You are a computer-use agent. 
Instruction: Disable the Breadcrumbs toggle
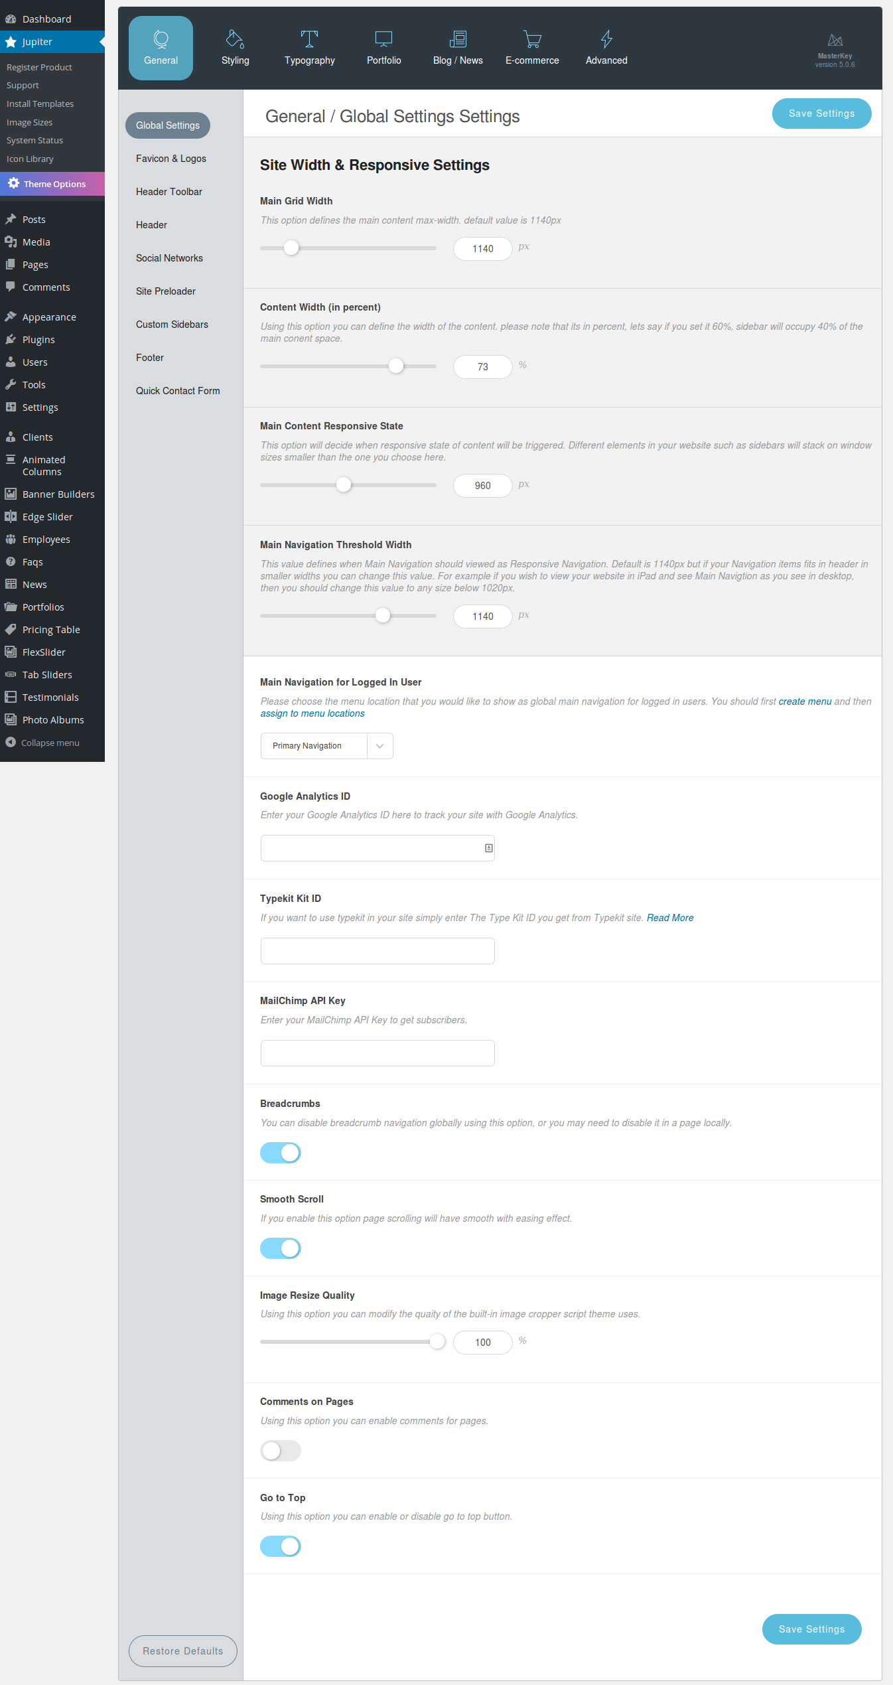(281, 1153)
